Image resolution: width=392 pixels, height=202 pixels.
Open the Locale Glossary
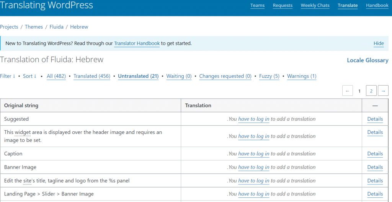click(367, 60)
